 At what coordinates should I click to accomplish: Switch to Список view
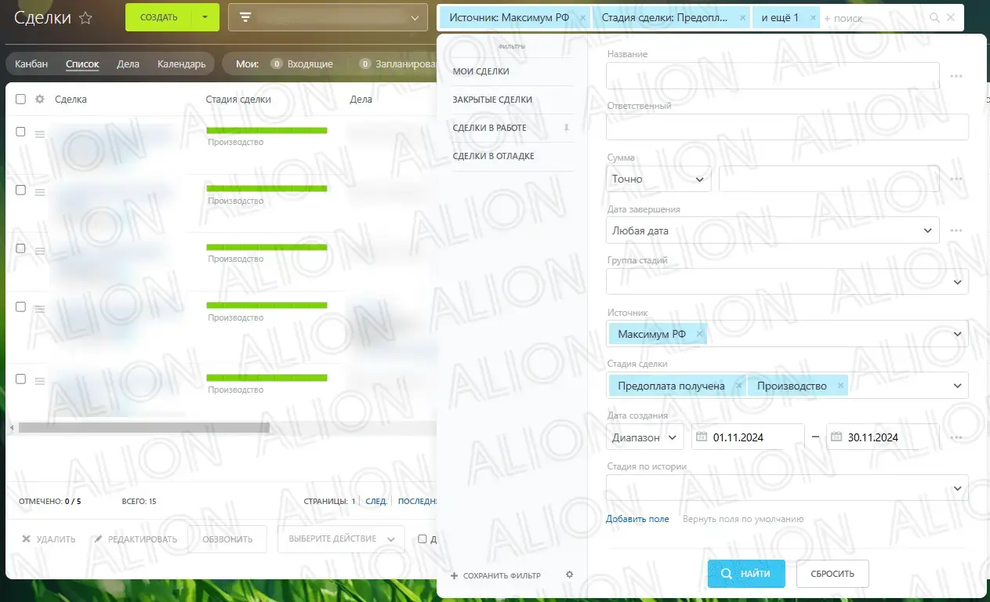(82, 64)
